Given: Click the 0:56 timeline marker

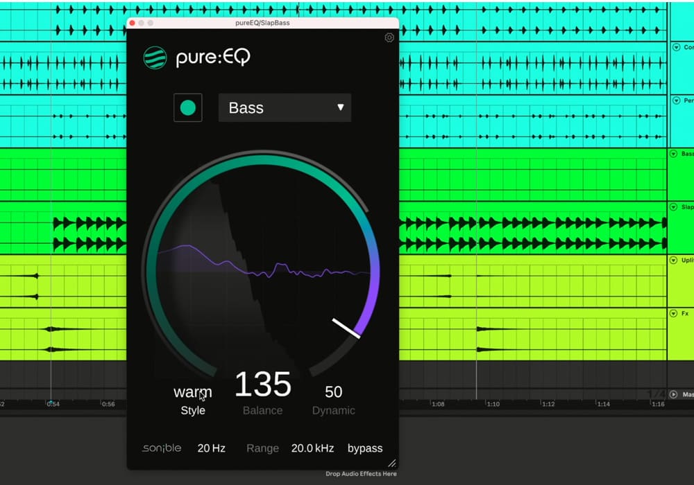Looking at the screenshot, I should pos(108,404).
